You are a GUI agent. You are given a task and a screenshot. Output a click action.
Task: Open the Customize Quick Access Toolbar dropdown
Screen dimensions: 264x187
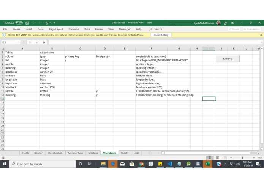point(55,23)
